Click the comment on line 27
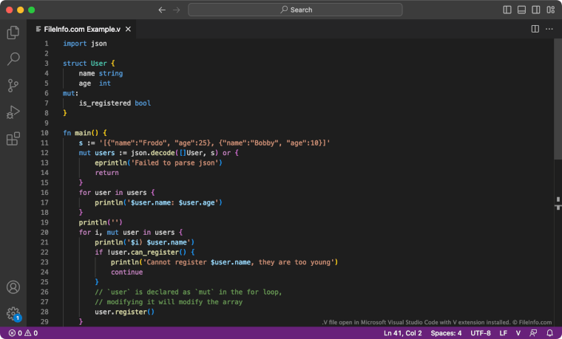 tap(169, 302)
